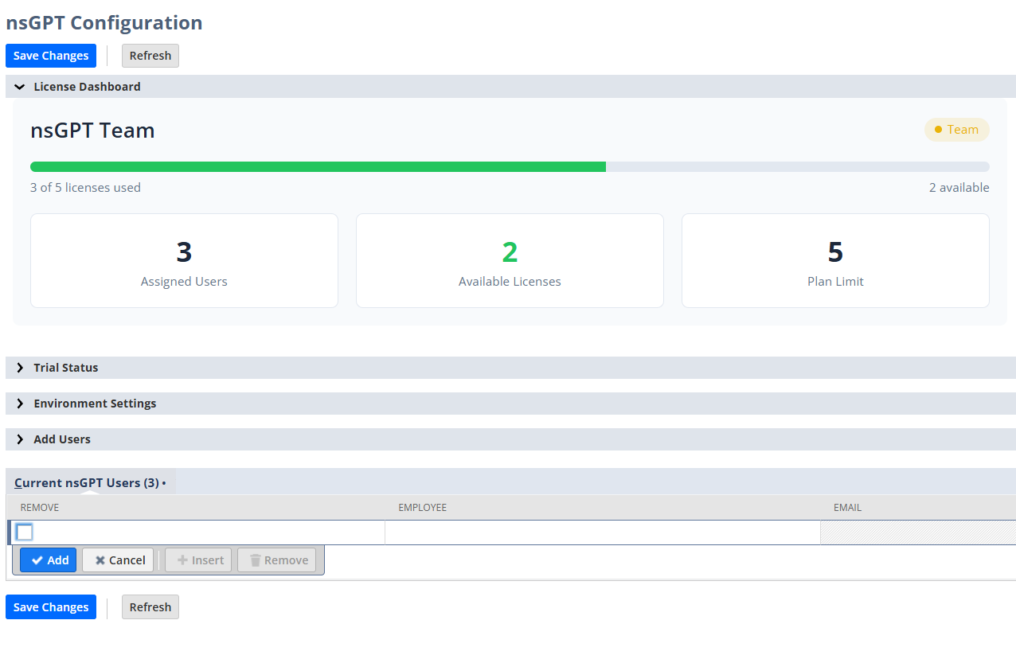The image size is (1016, 663).
Task: Check the Remove checkbox in the user row
Action: [x=24, y=532]
